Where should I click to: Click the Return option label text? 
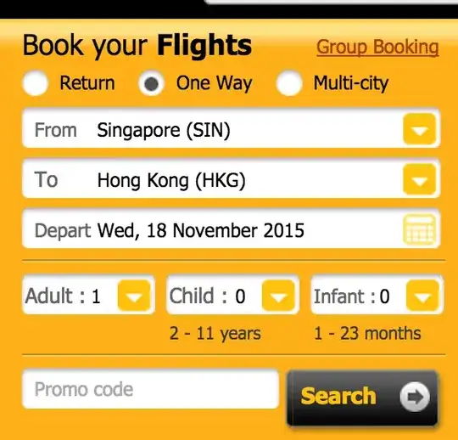tap(87, 83)
